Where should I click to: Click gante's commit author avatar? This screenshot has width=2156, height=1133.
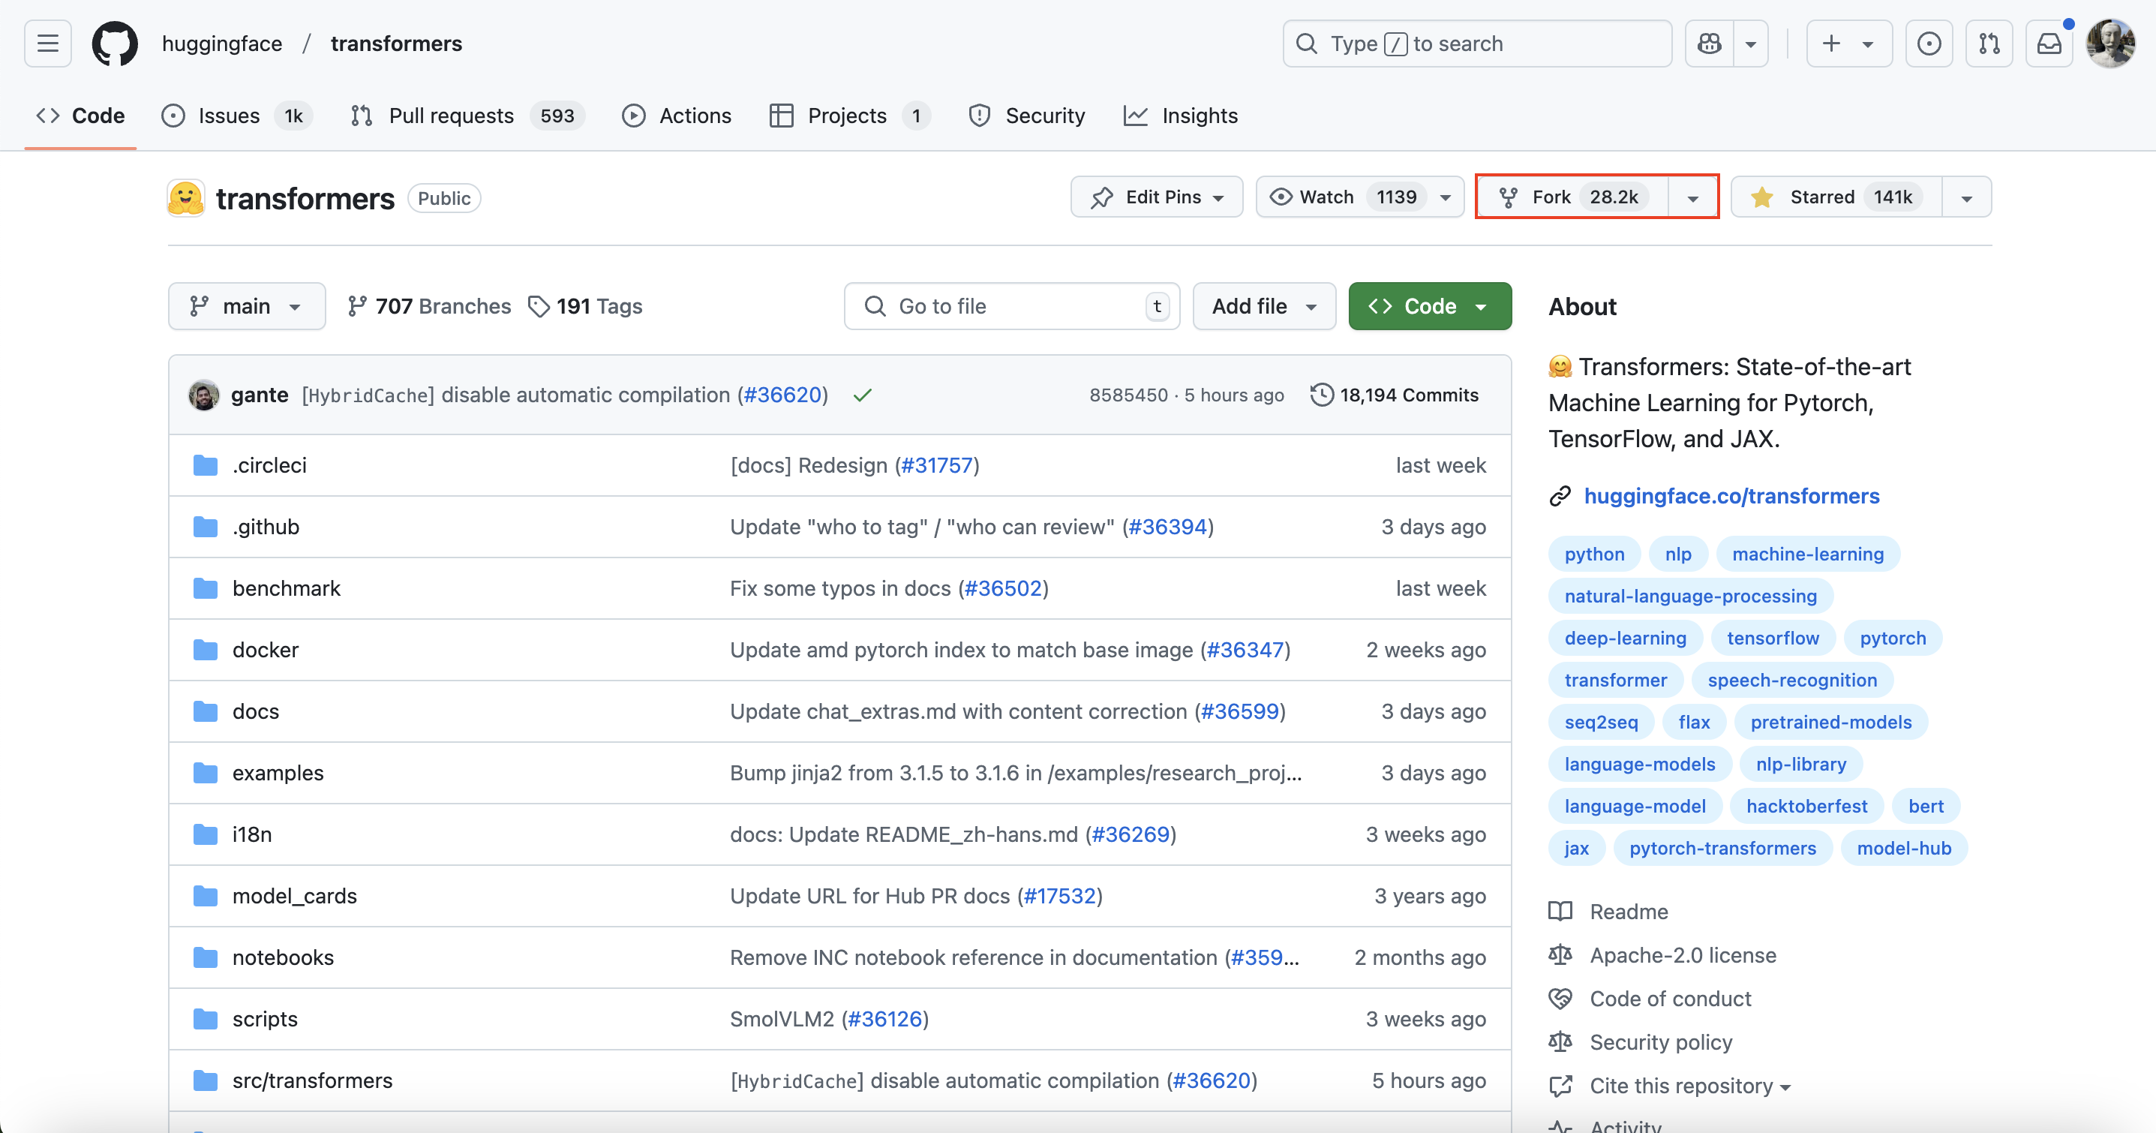pyautogui.click(x=204, y=395)
